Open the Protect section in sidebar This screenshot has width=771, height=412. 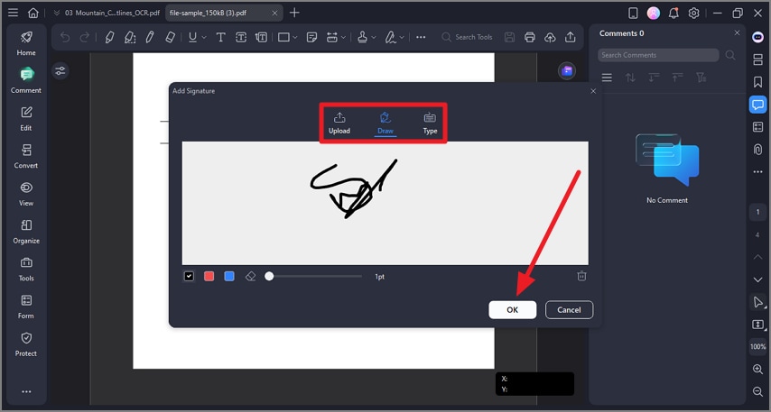[26, 344]
